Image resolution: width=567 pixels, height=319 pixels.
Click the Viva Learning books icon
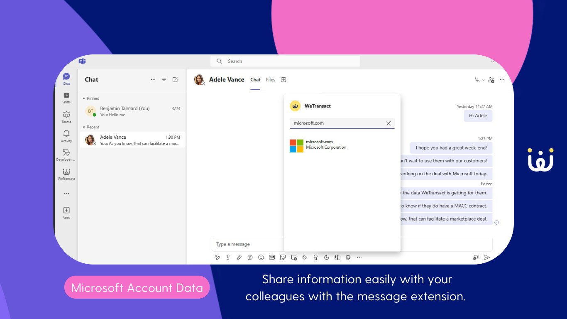coord(337,258)
